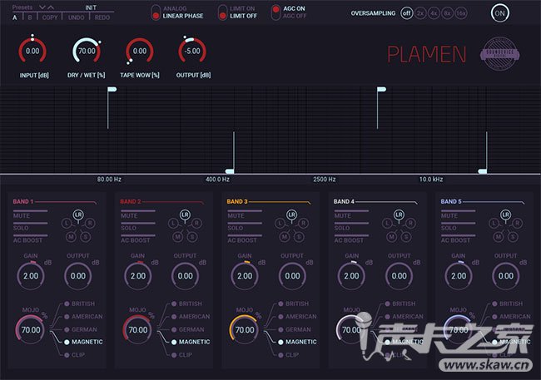Select the LR channel mode in Band 2
This screenshot has width=541, height=380.
[x=186, y=215]
